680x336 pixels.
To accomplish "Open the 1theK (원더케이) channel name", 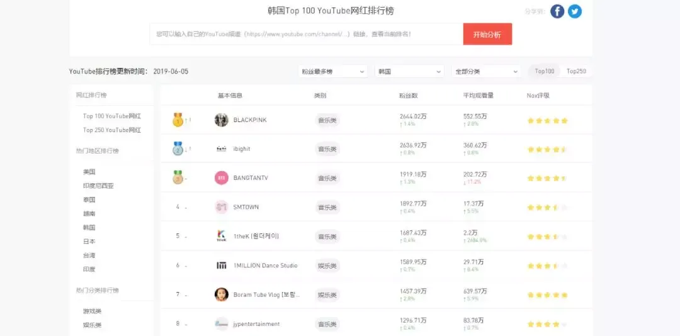I will pos(256,236).
